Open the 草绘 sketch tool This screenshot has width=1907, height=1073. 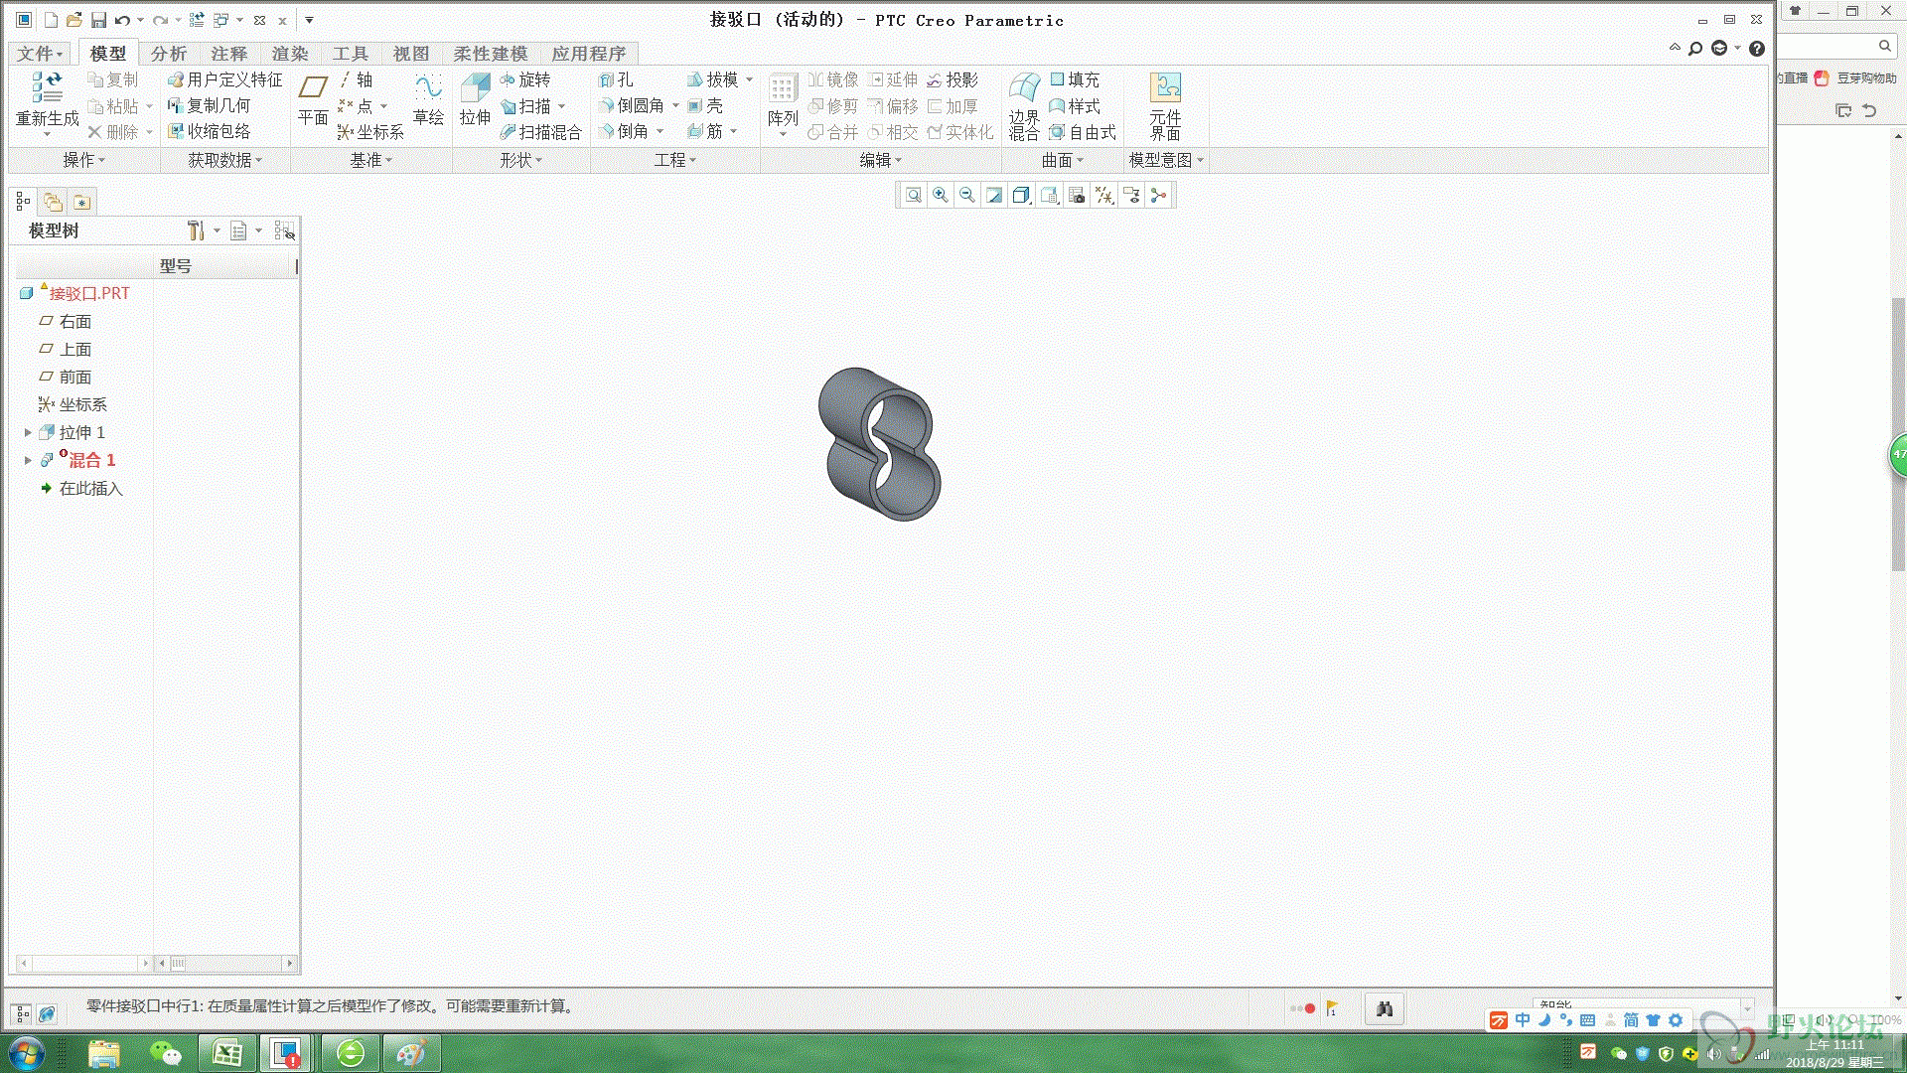(428, 99)
